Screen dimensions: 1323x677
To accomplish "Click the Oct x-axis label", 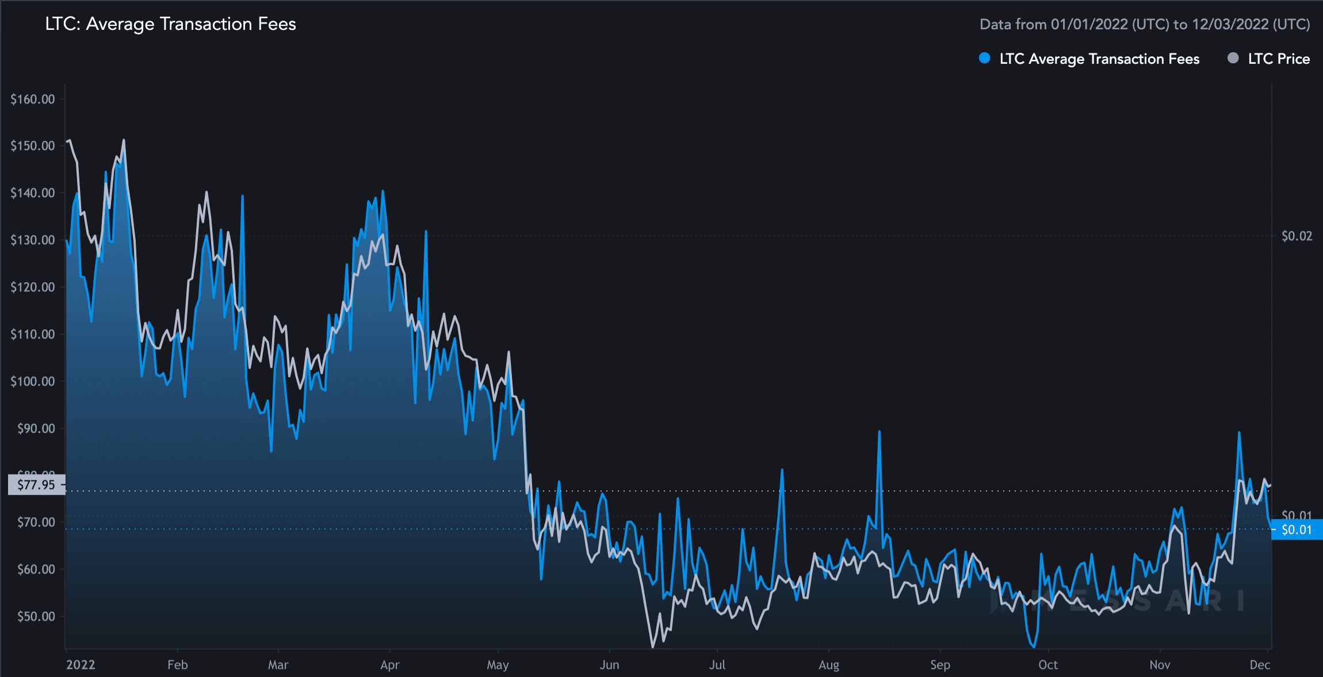I will point(1048,665).
